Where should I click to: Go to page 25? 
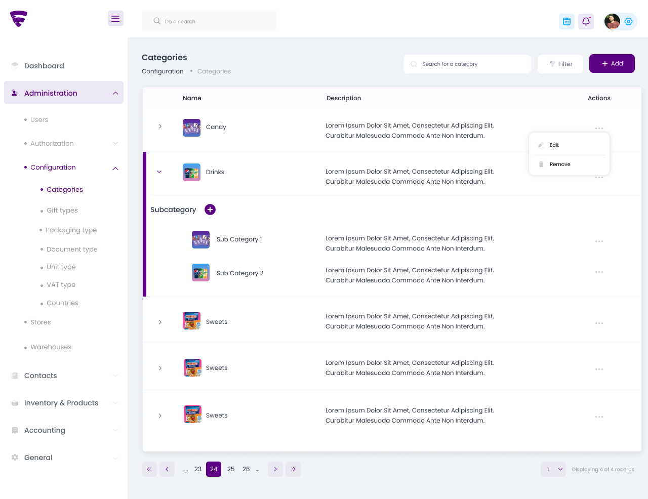click(x=231, y=469)
